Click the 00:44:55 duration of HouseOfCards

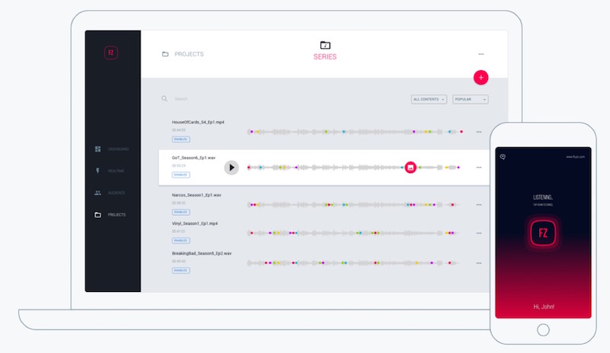click(x=178, y=130)
